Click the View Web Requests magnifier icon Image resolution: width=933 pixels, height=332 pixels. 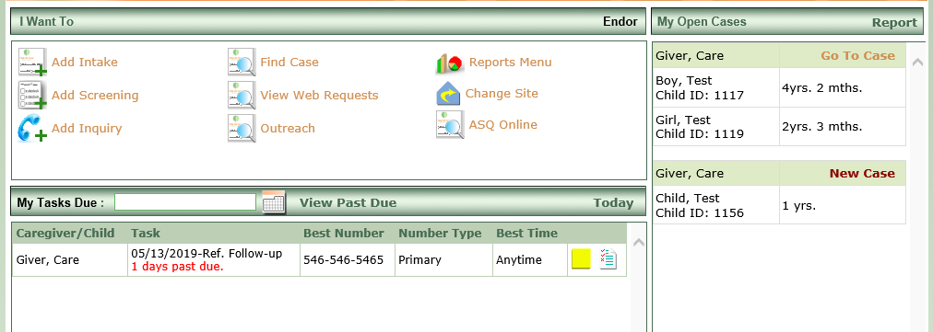[242, 96]
